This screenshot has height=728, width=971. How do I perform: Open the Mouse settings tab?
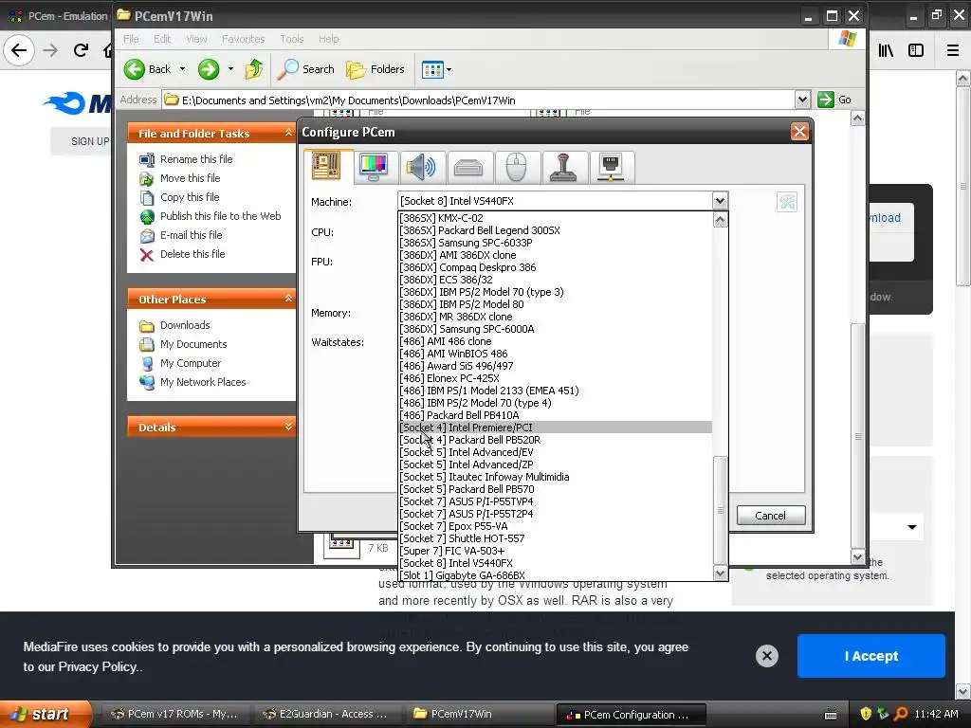[516, 167]
